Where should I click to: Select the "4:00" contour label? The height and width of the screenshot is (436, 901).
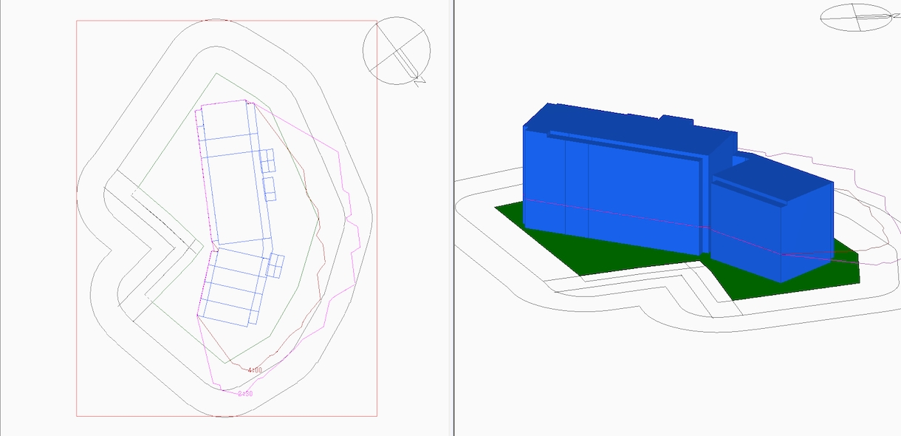[255, 369]
